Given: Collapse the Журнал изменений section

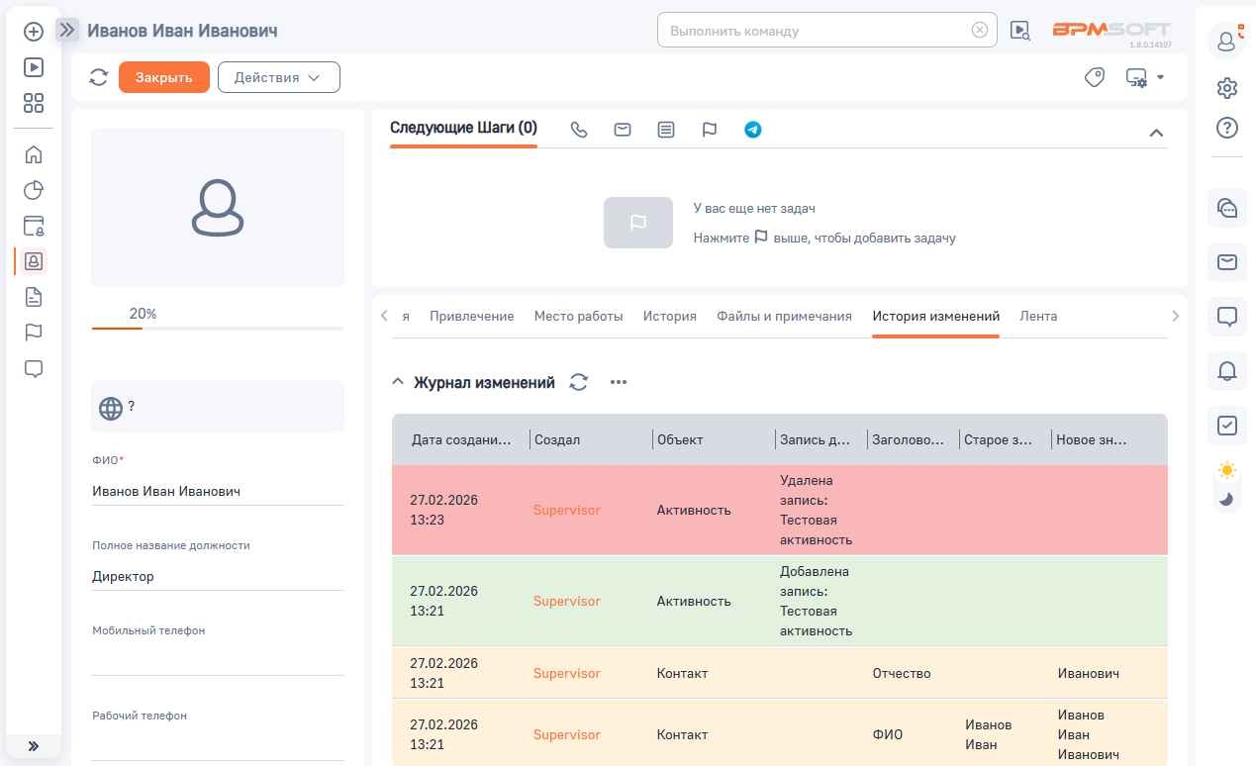Looking at the screenshot, I should coord(398,382).
